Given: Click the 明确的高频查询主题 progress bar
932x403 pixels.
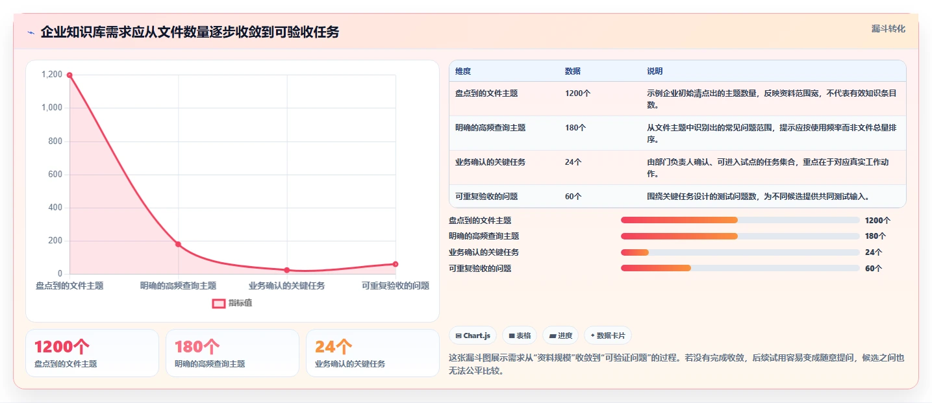Looking at the screenshot, I should tap(740, 236).
